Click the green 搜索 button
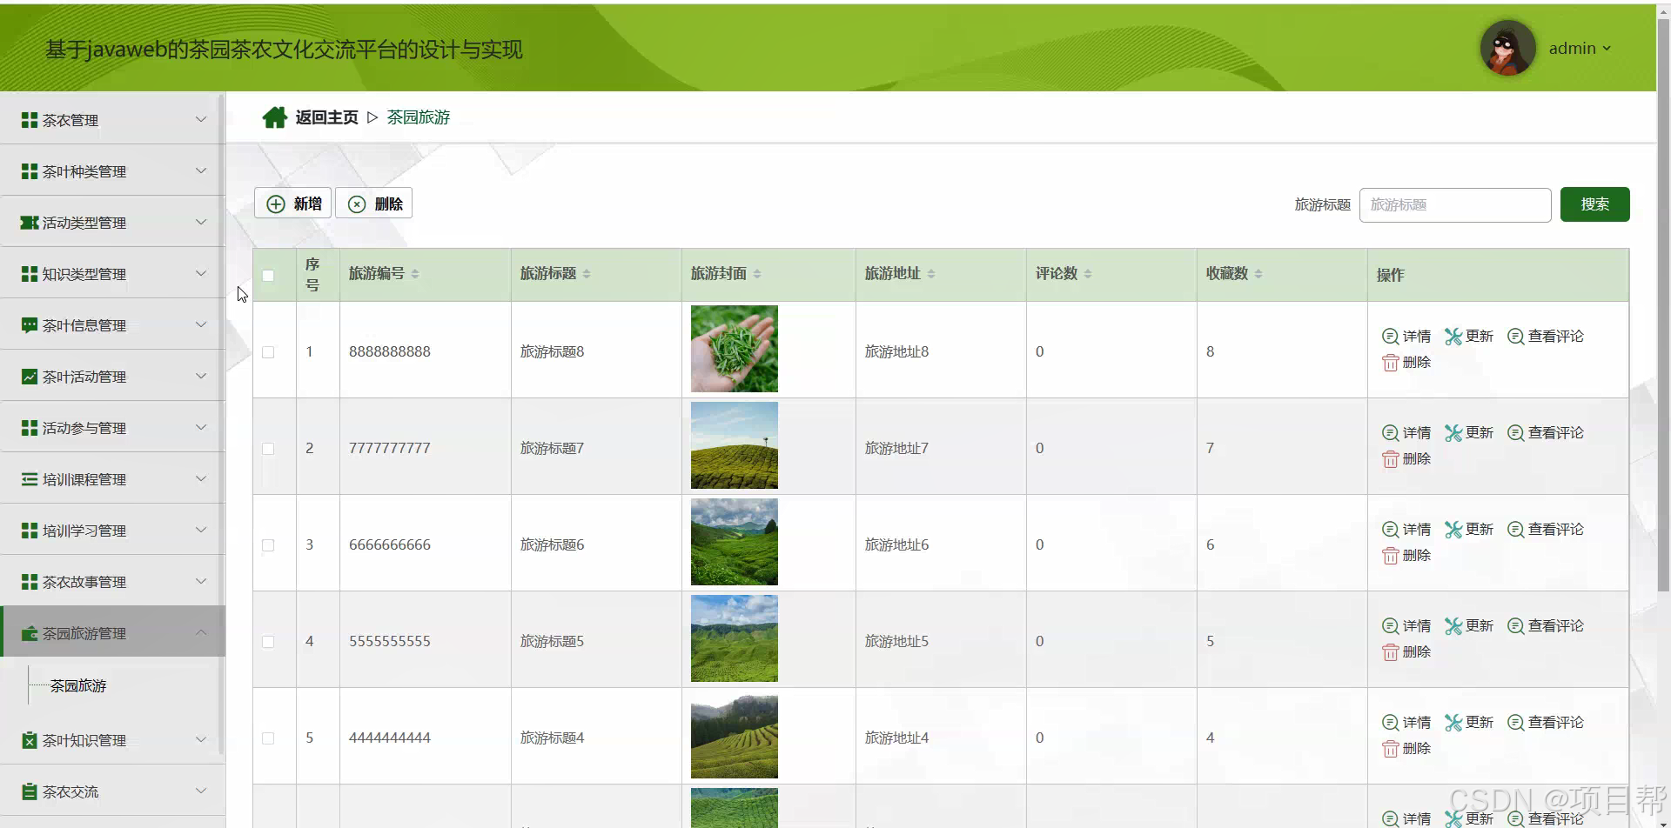Image resolution: width=1671 pixels, height=828 pixels. click(1594, 204)
